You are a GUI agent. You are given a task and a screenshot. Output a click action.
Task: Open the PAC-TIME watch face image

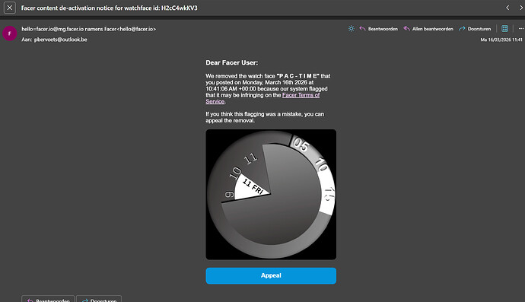point(271,195)
